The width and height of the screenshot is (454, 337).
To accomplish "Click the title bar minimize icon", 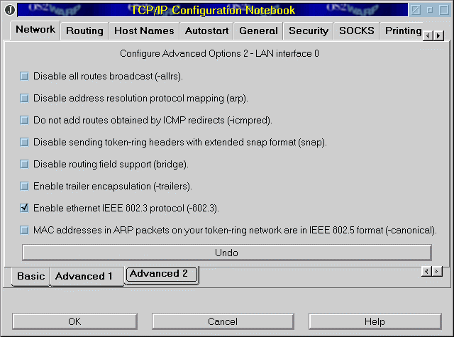I will [x=430, y=10].
